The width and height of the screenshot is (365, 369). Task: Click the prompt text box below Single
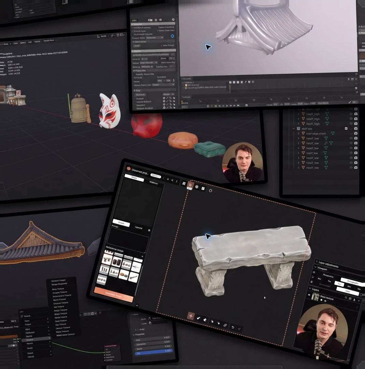pos(128,240)
